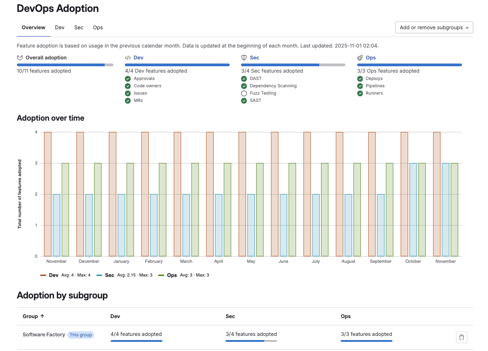Click the February axis label
Image resolution: width=488 pixels, height=351 pixels.
[x=154, y=261]
